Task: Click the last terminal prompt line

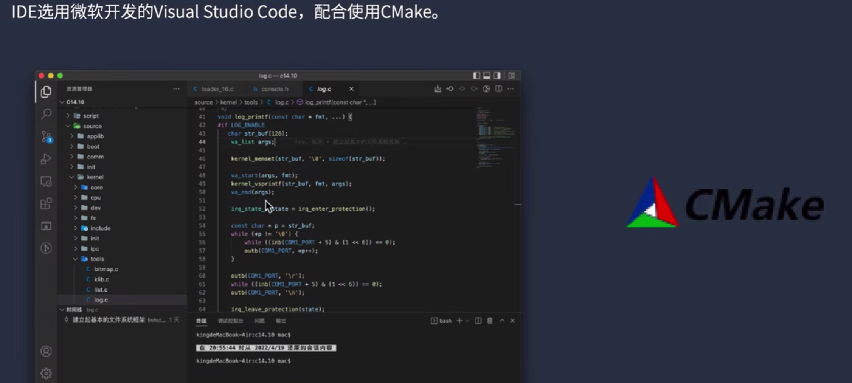Action: coord(244,361)
